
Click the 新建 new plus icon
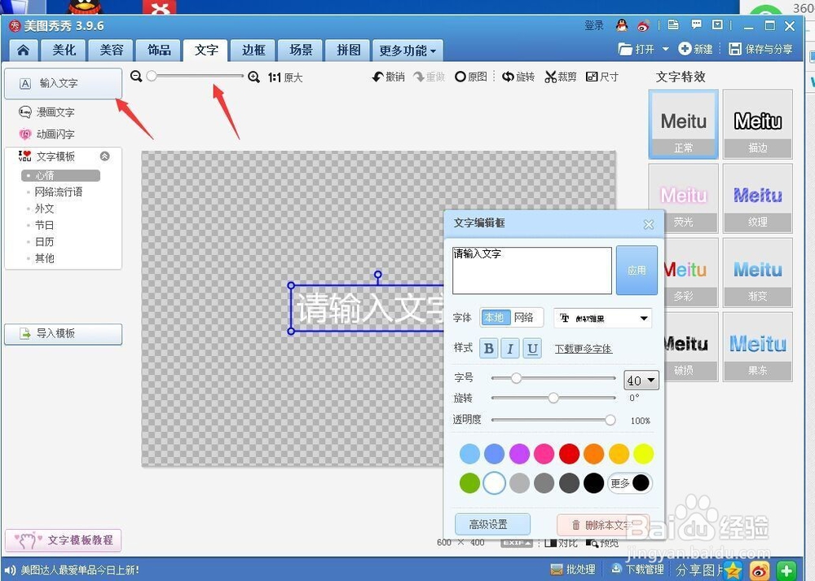pyautogui.click(x=685, y=48)
